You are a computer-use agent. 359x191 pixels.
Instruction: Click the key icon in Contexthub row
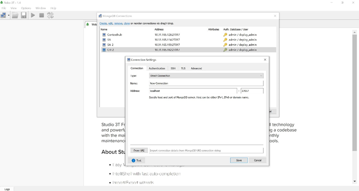(x=225, y=35)
